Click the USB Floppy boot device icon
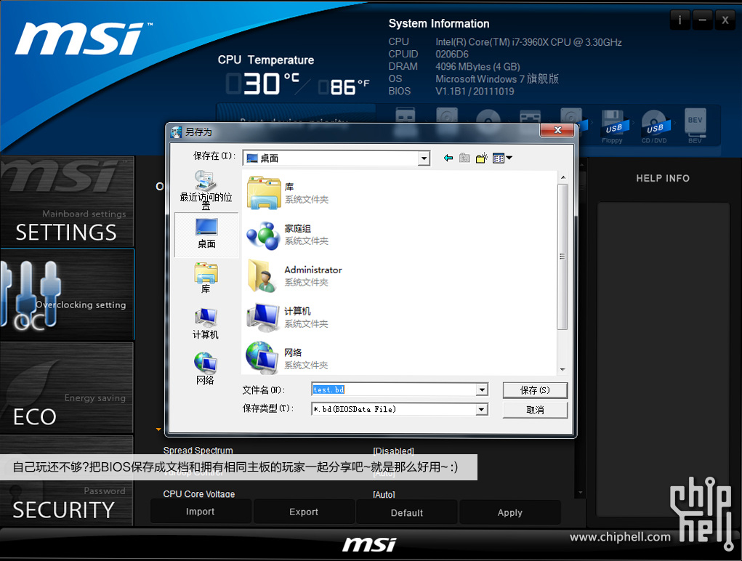This screenshot has height=561, width=742. (613, 126)
